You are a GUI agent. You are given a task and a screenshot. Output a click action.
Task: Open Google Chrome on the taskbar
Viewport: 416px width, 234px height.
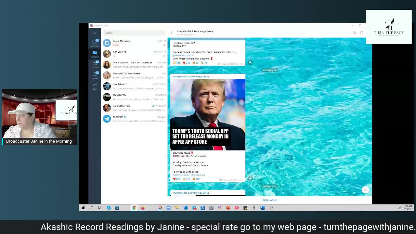(134, 208)
